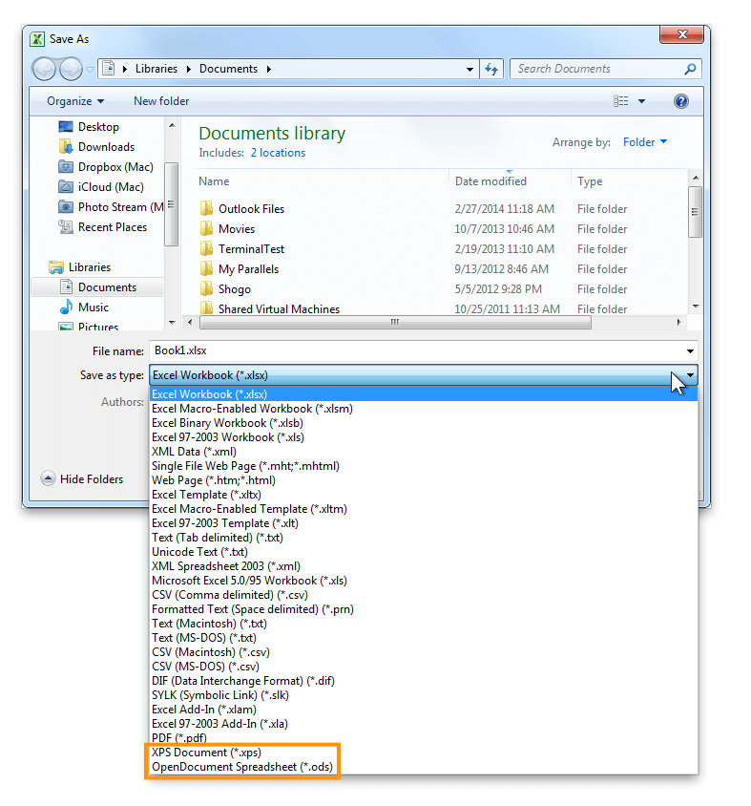751x806 pixels.
Task: Select Music library in navigation pane
Action: coord(84,308)
